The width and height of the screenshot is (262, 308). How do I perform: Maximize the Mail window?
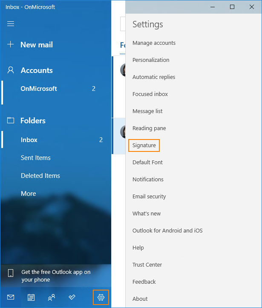point(232,7)
